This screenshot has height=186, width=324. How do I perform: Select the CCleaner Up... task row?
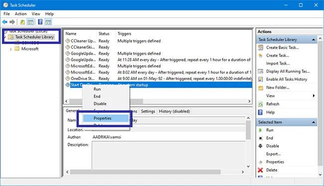[159, 41]
